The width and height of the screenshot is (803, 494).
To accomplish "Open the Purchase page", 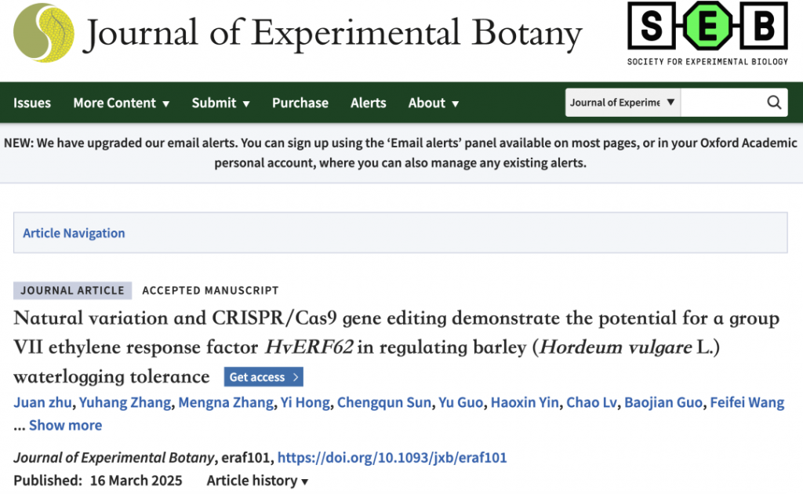I will [x=300, y=103].
